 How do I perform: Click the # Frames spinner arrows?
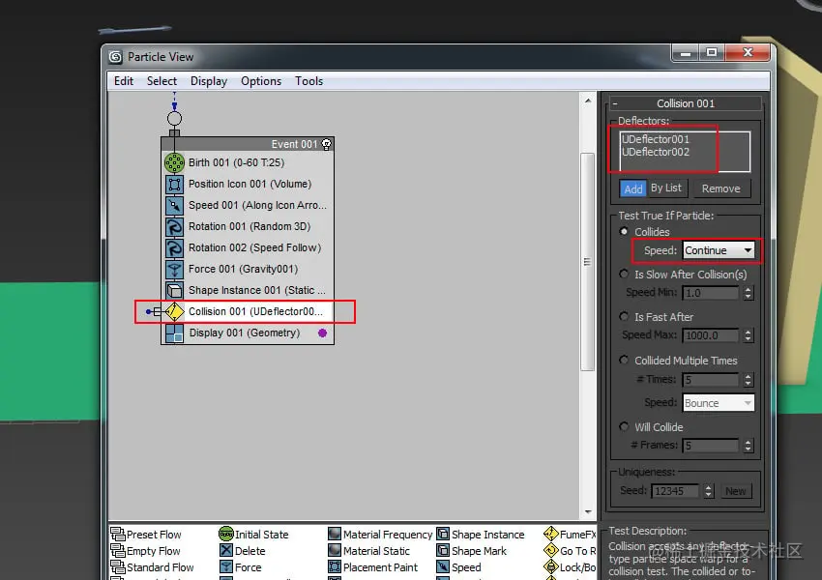click(x=749, y=446)
